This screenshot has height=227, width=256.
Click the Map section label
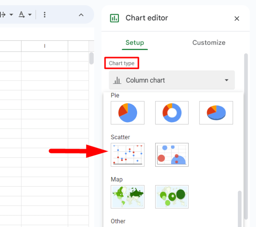[117, 179]
